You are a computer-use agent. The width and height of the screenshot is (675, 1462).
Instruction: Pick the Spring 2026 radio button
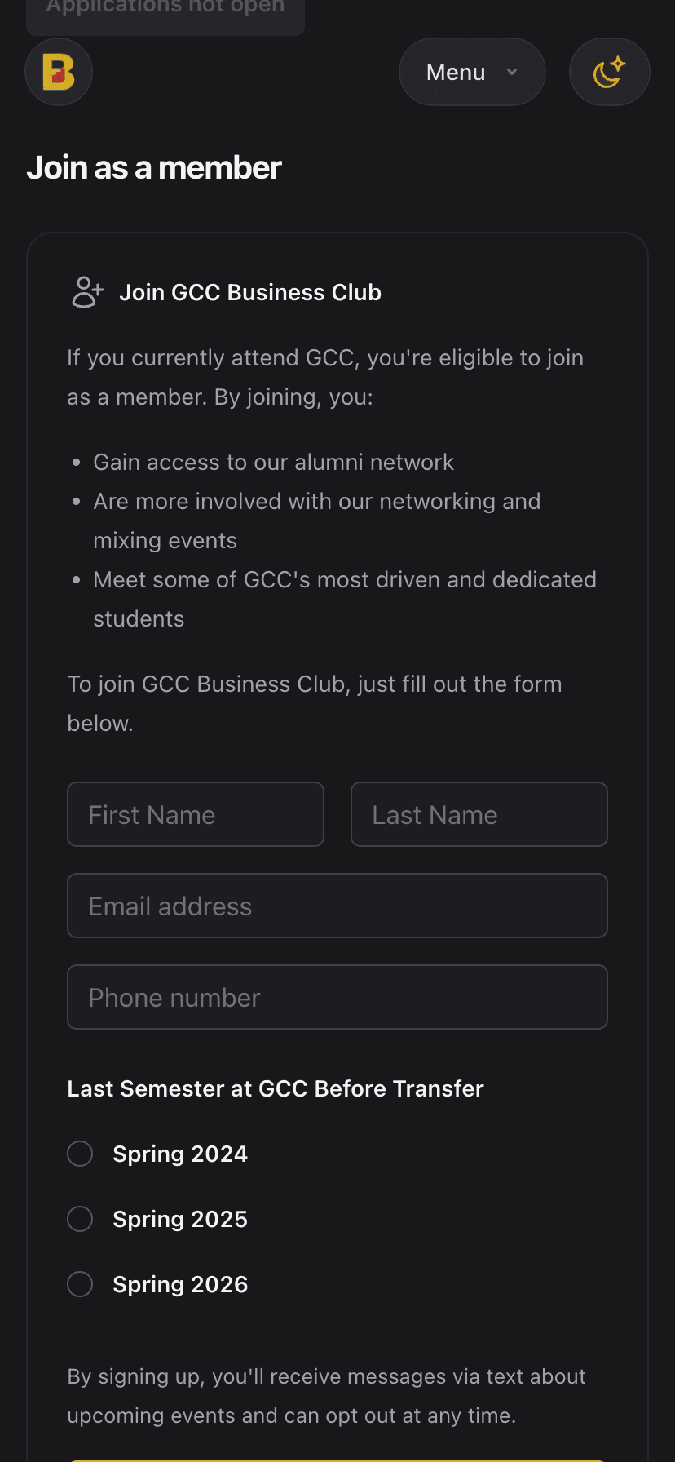point(80,1284)
